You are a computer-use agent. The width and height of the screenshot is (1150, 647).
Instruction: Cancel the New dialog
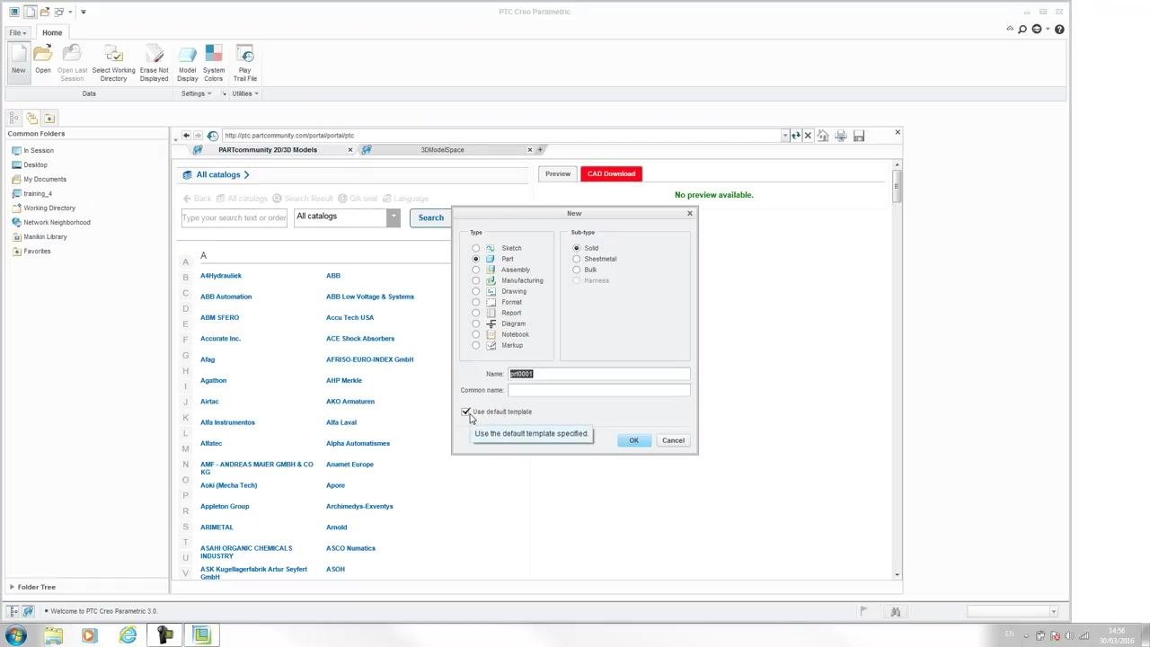[x=673, y=440]
